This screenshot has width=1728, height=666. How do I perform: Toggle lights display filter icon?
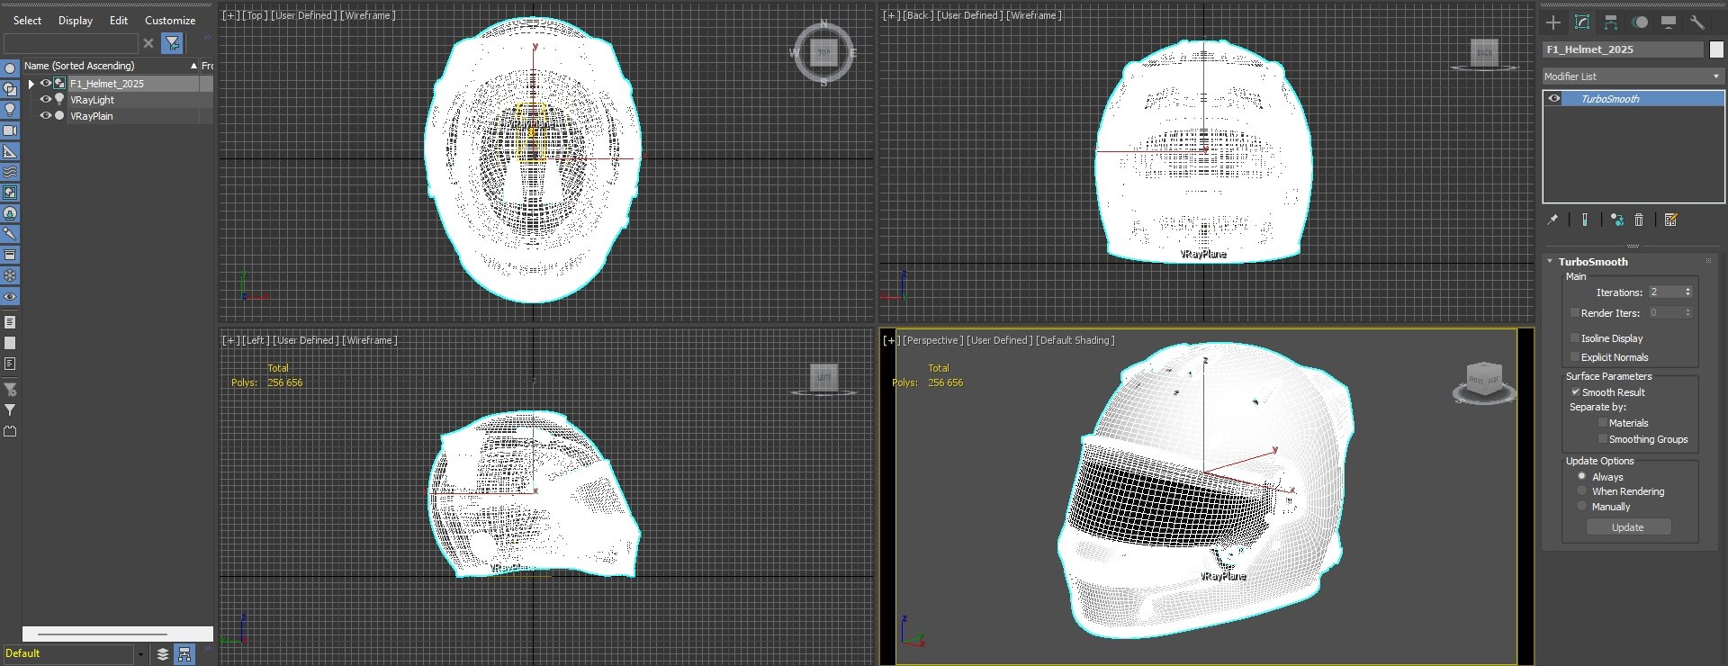coord(10,110)
